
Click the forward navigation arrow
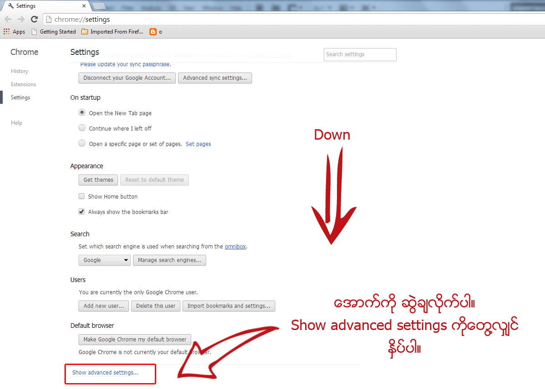click(21, 19)
